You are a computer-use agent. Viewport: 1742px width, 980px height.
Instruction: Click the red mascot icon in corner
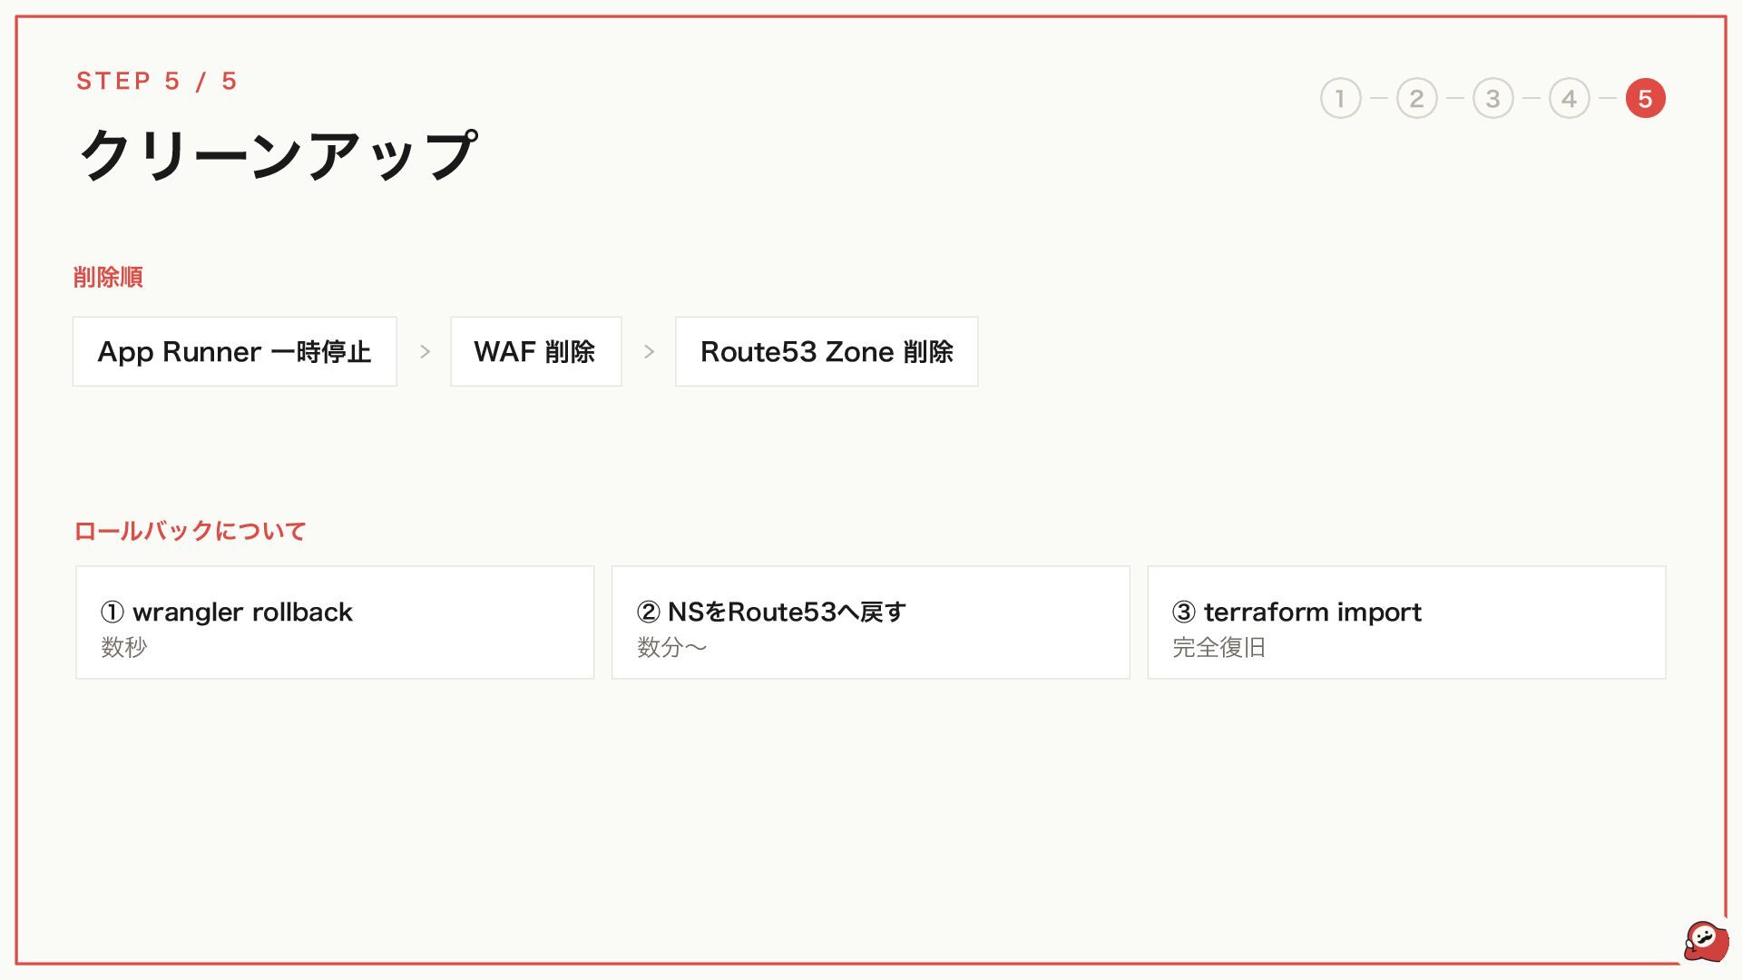point(1706,941)
